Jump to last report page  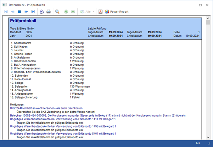point(33,12)
